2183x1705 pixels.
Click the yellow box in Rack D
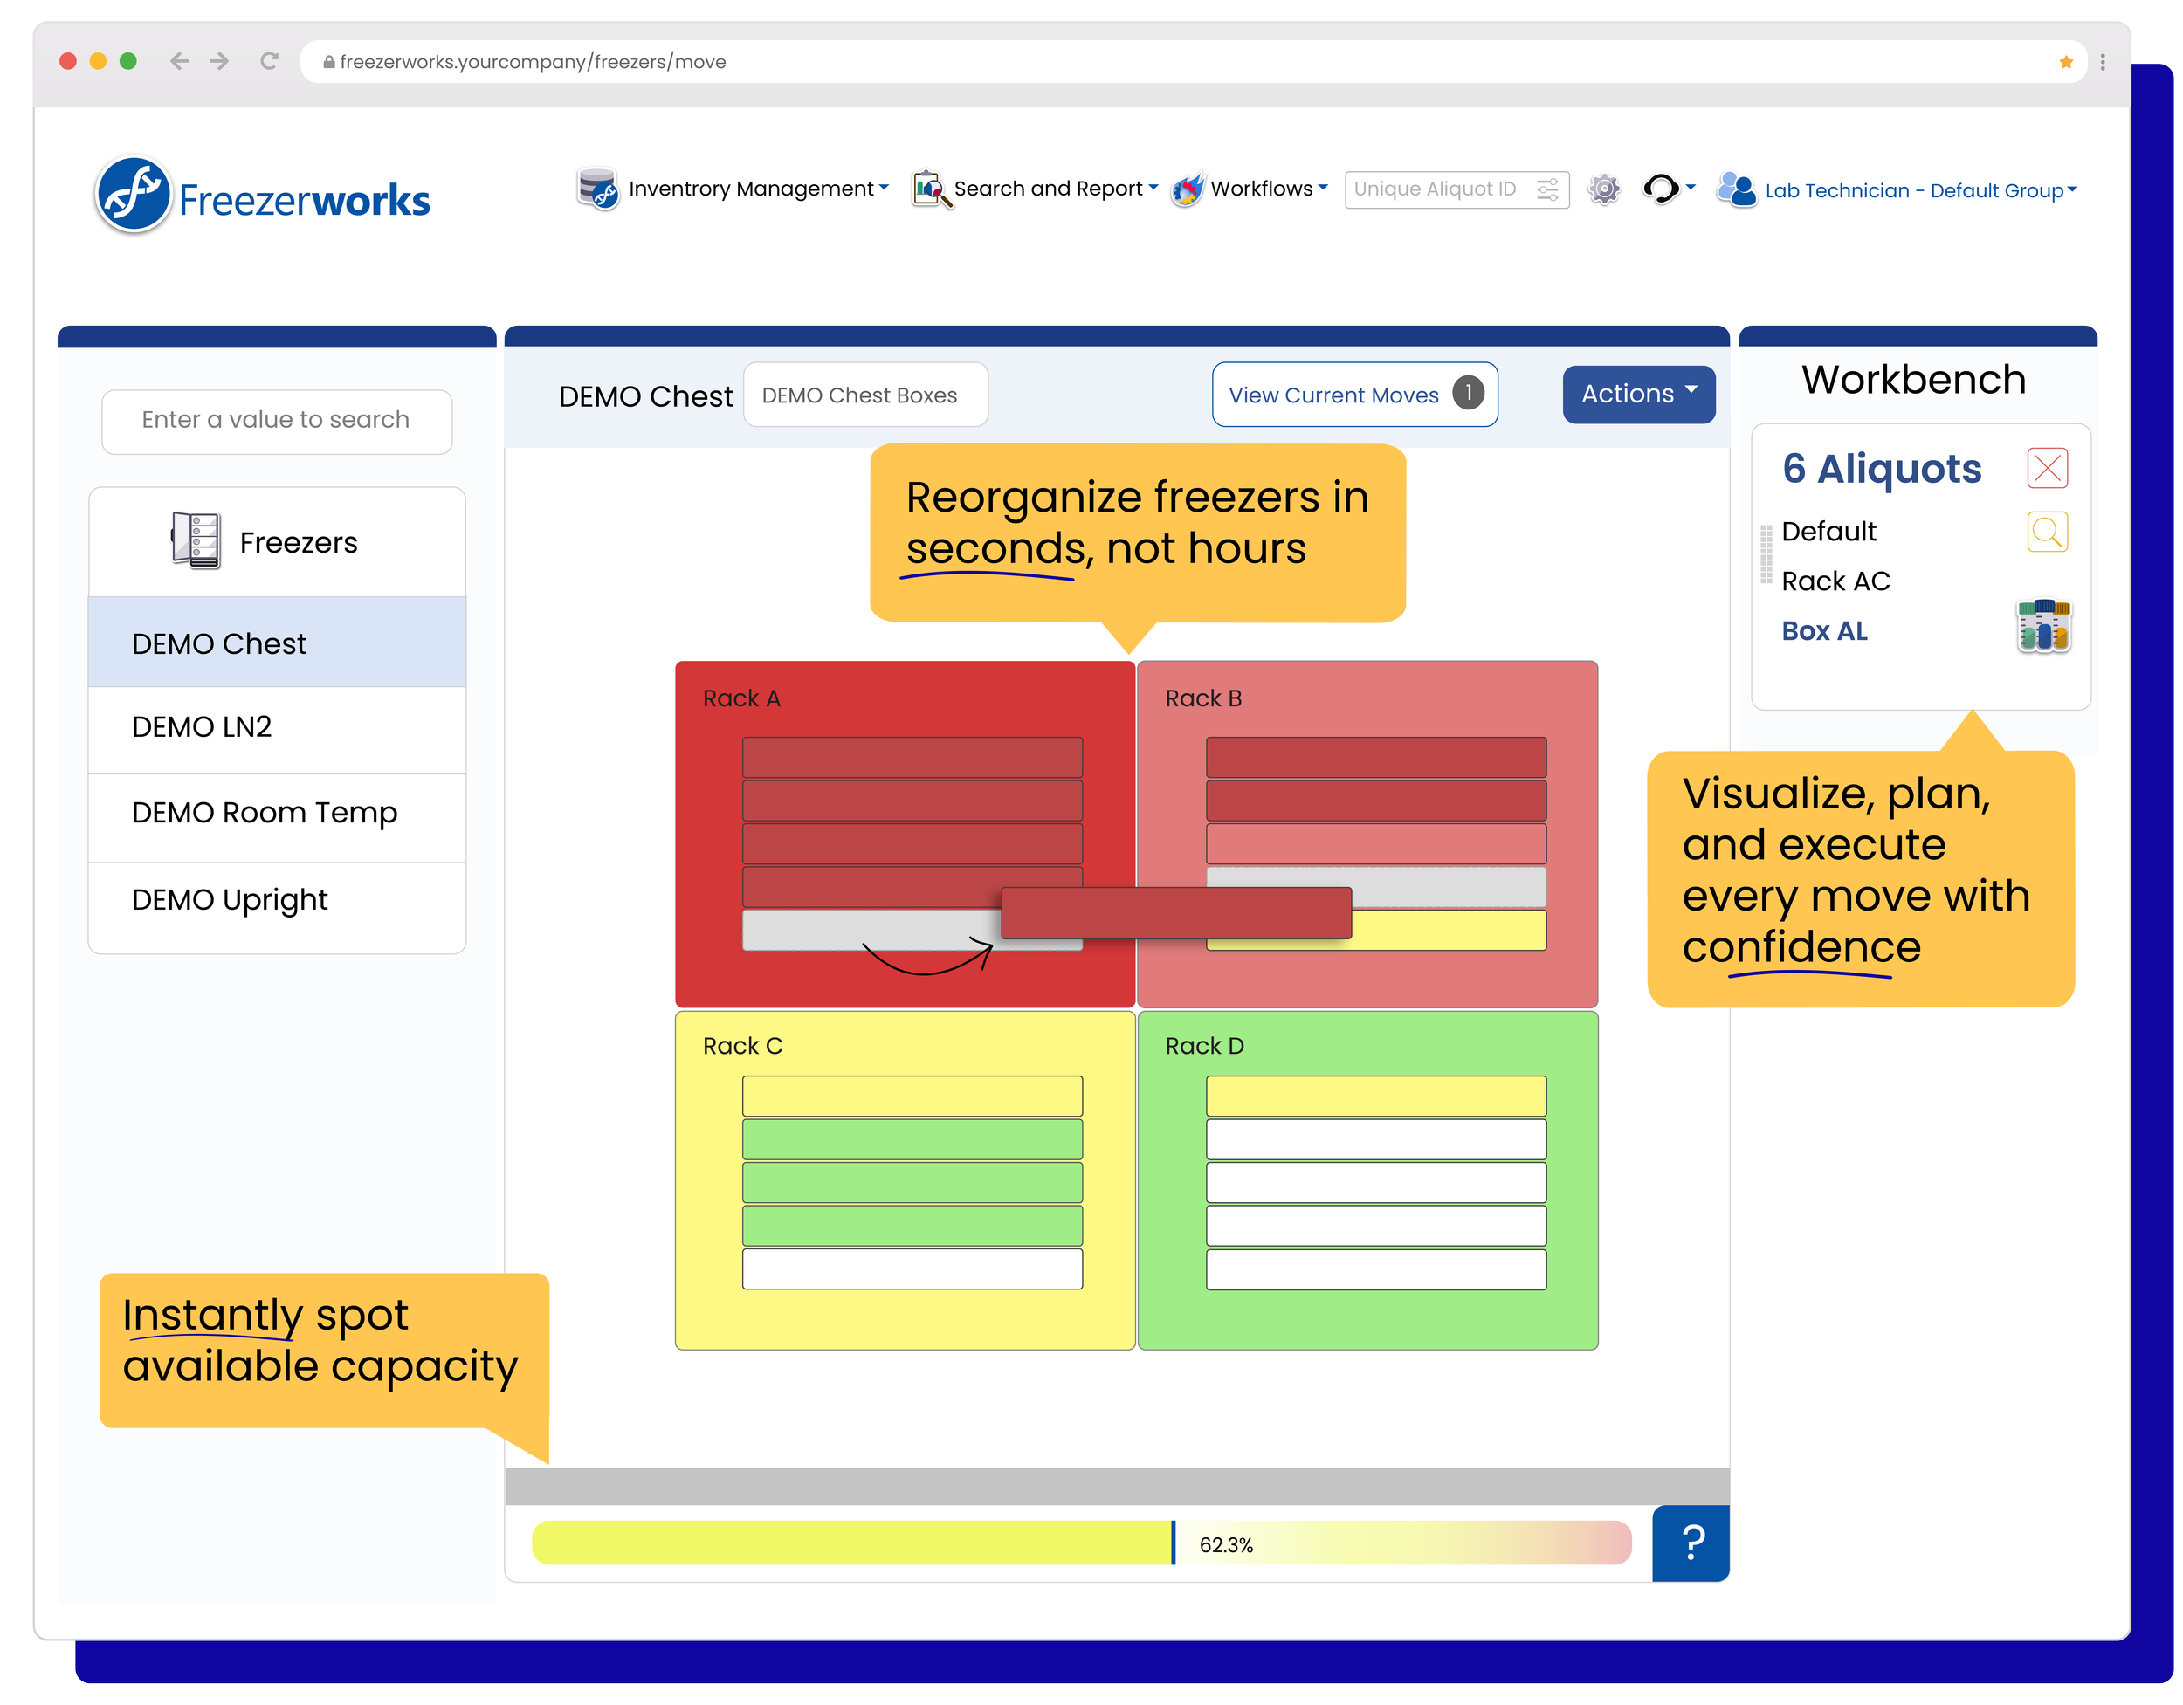point(1375,1096)
